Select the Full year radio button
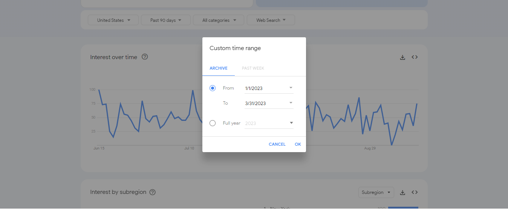Image resolution: width=508 pixels, height=215 pixels. coord(213,123)
